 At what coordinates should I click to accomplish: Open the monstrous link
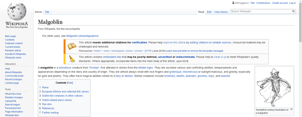click(65, 68)
